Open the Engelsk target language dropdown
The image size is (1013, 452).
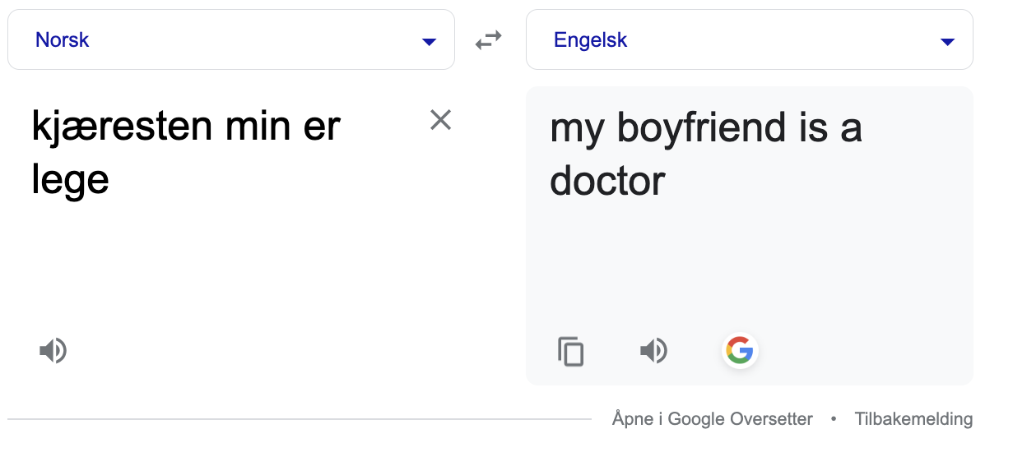(750, 39)
